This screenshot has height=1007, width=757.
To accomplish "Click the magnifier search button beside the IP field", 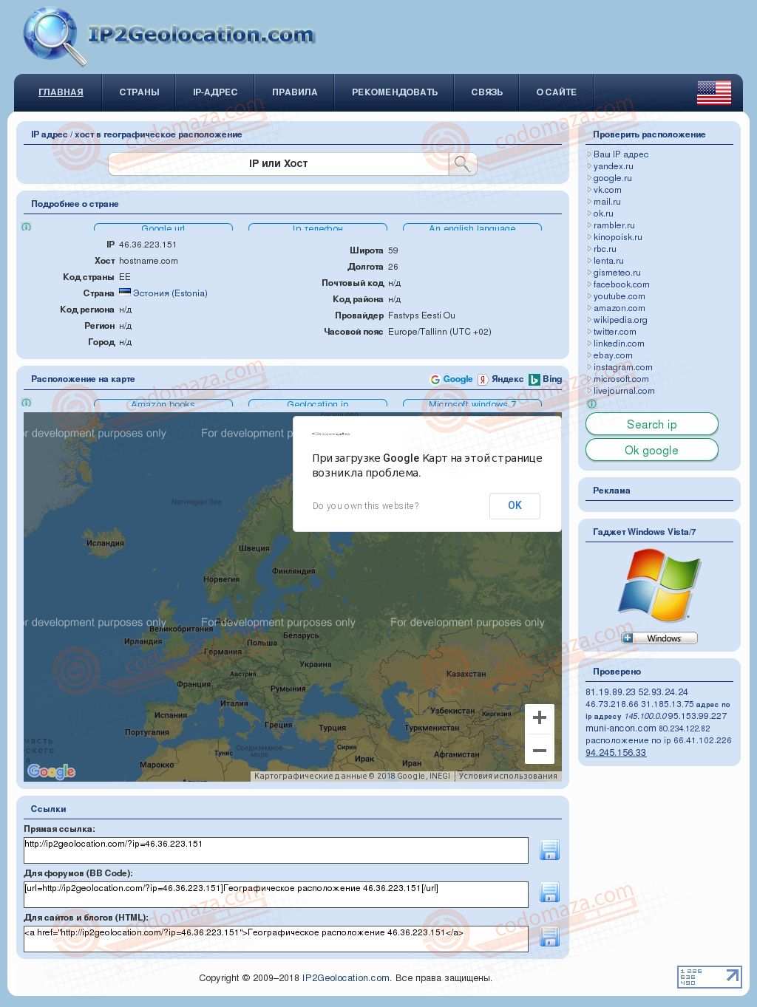I will (x=462, y=164).
